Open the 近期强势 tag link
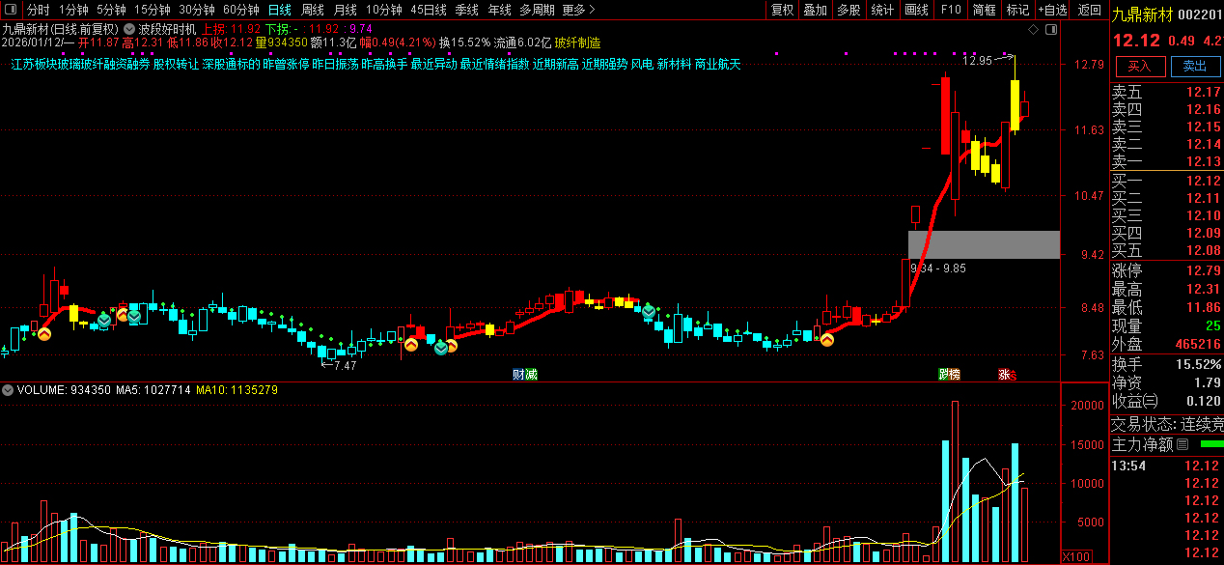Image resolution: width=1224 pixels, height=565 pixels. click(x=605, y=64)
